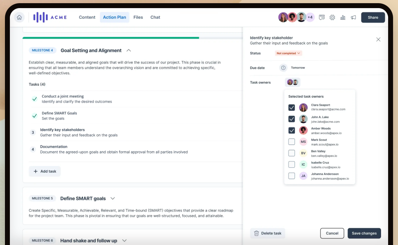
Task: Open settings gear icon
Action: click(x=332, y=17)
